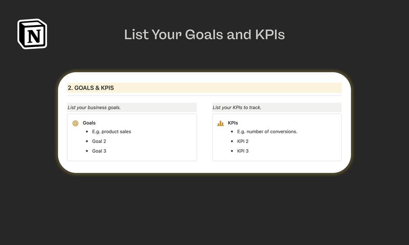Place cursor on the KPI 2 item
The height and width of the screenshot is (245, 409).
[x=243, y=141]
